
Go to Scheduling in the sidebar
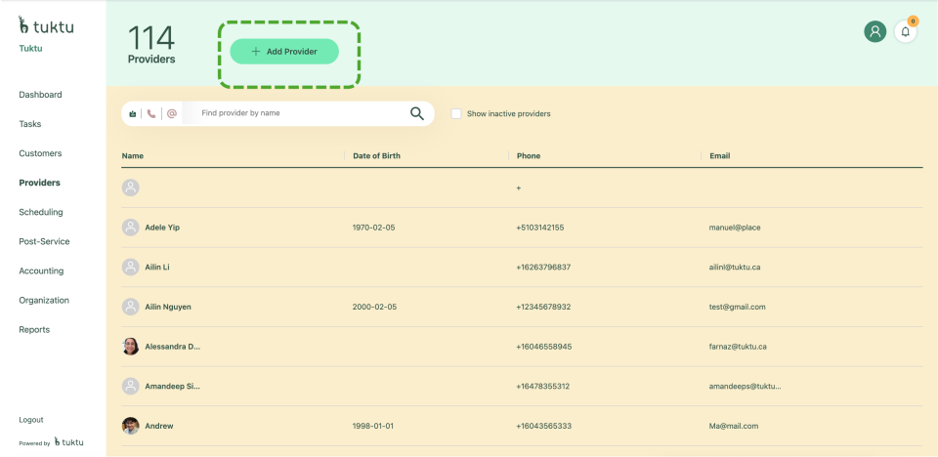(41, 212)
